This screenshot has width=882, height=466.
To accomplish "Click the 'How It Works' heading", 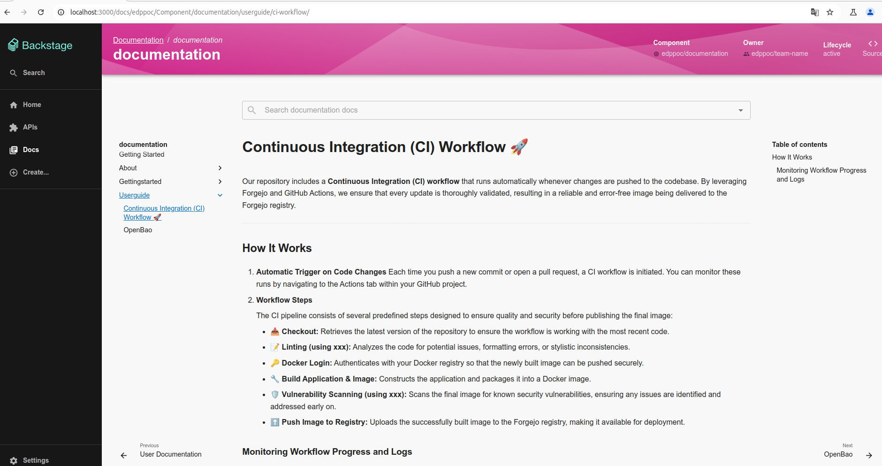I will pyautogui.click(x=277, y=248).
